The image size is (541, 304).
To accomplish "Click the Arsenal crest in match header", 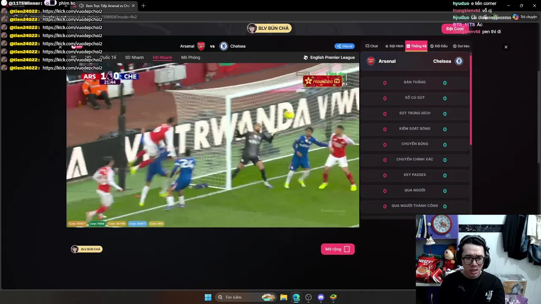I will (201, 46).
